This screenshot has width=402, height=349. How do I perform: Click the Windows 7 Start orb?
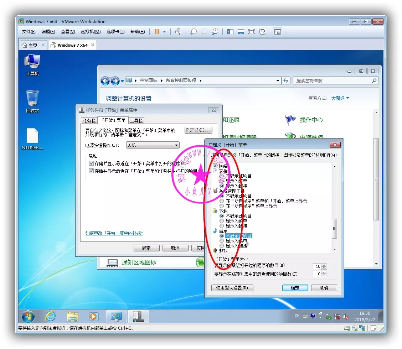tap(28, 316)
